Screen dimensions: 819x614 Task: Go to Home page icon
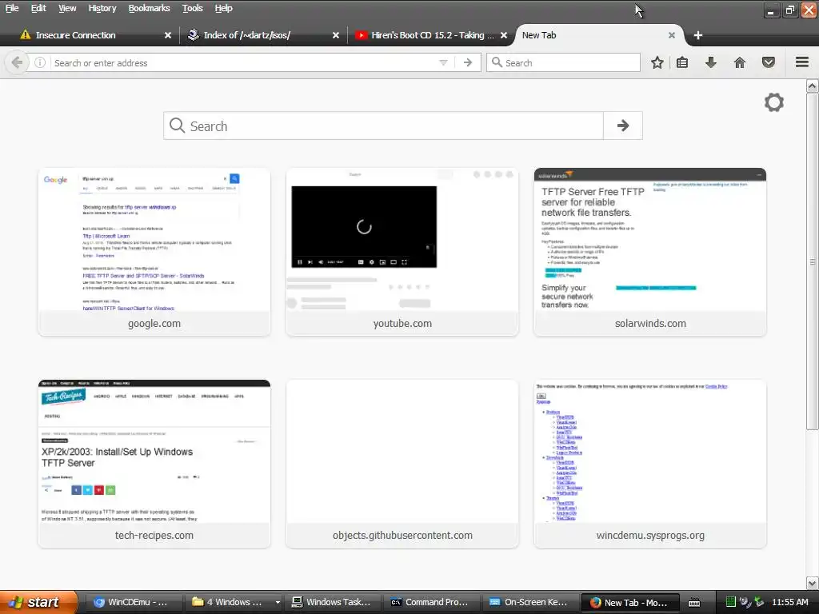[x=740, y=62]
